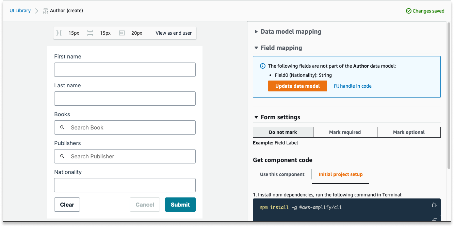Click the Nationality input field
454x227 pixels.
125,185
